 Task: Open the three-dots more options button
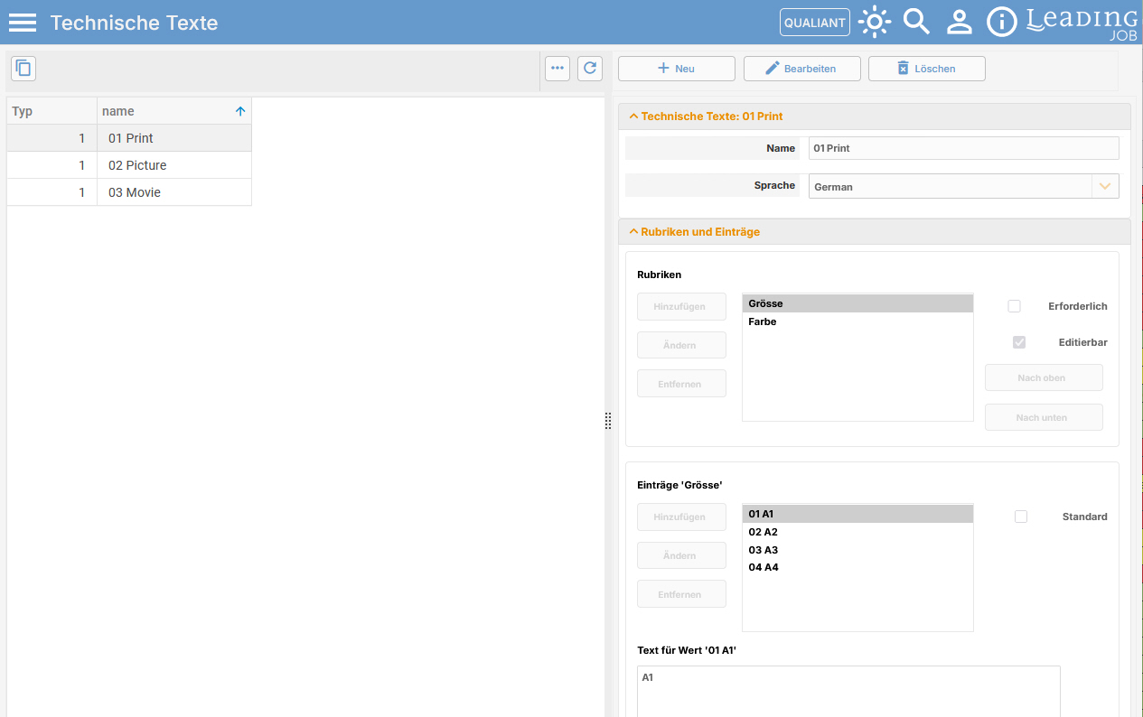tap(557, 68)
